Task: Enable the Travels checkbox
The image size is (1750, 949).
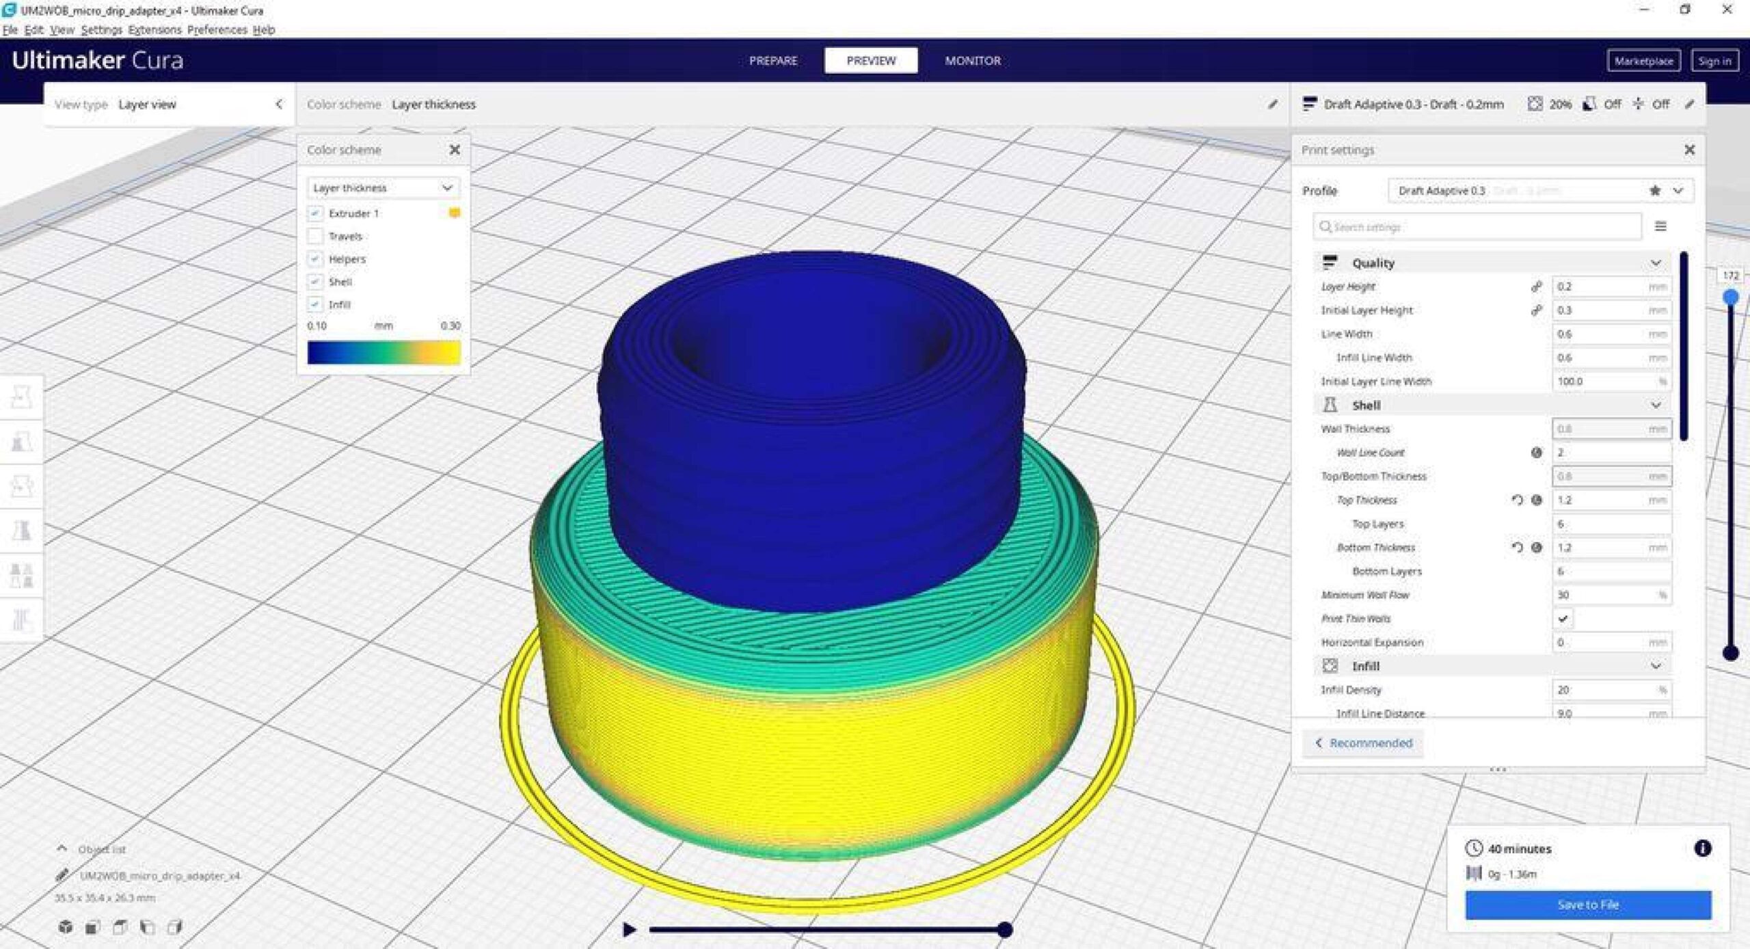Action: (315, 236)
